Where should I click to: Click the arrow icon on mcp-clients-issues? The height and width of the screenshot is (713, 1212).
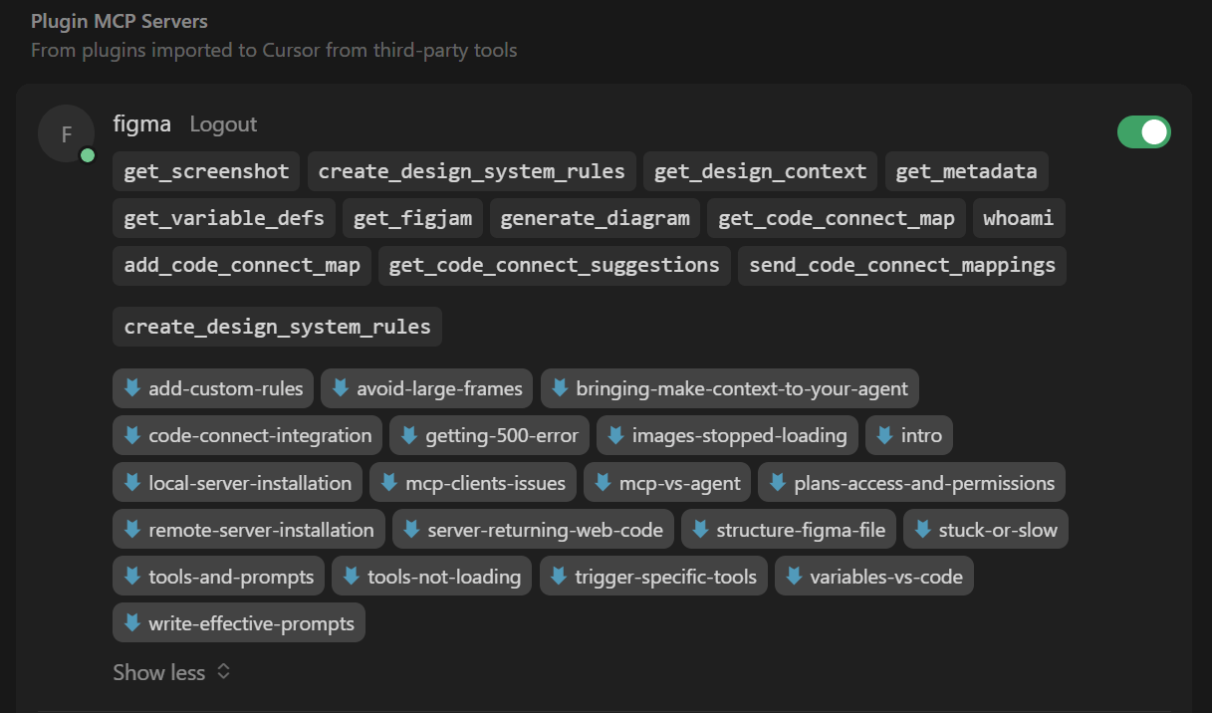[x=388, y=482]
